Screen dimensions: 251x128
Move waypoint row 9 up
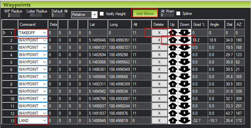pyautogui.click(x=173, y=91)
